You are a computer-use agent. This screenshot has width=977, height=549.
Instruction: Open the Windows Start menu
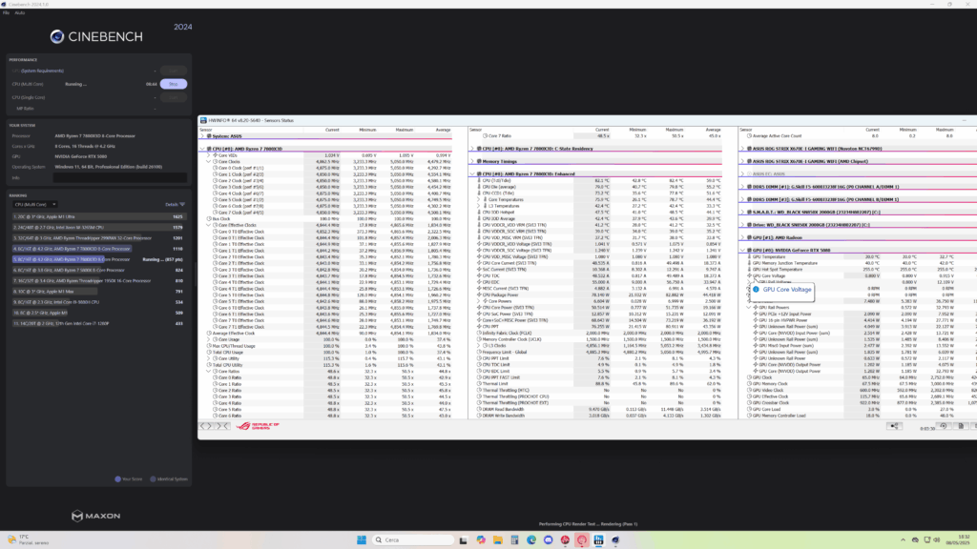(x=362, y=539)
